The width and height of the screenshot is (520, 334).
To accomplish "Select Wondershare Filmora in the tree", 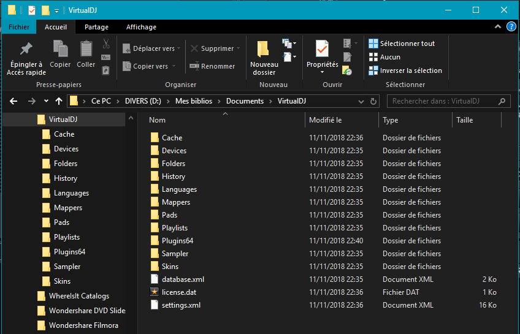I will [83, 325].
